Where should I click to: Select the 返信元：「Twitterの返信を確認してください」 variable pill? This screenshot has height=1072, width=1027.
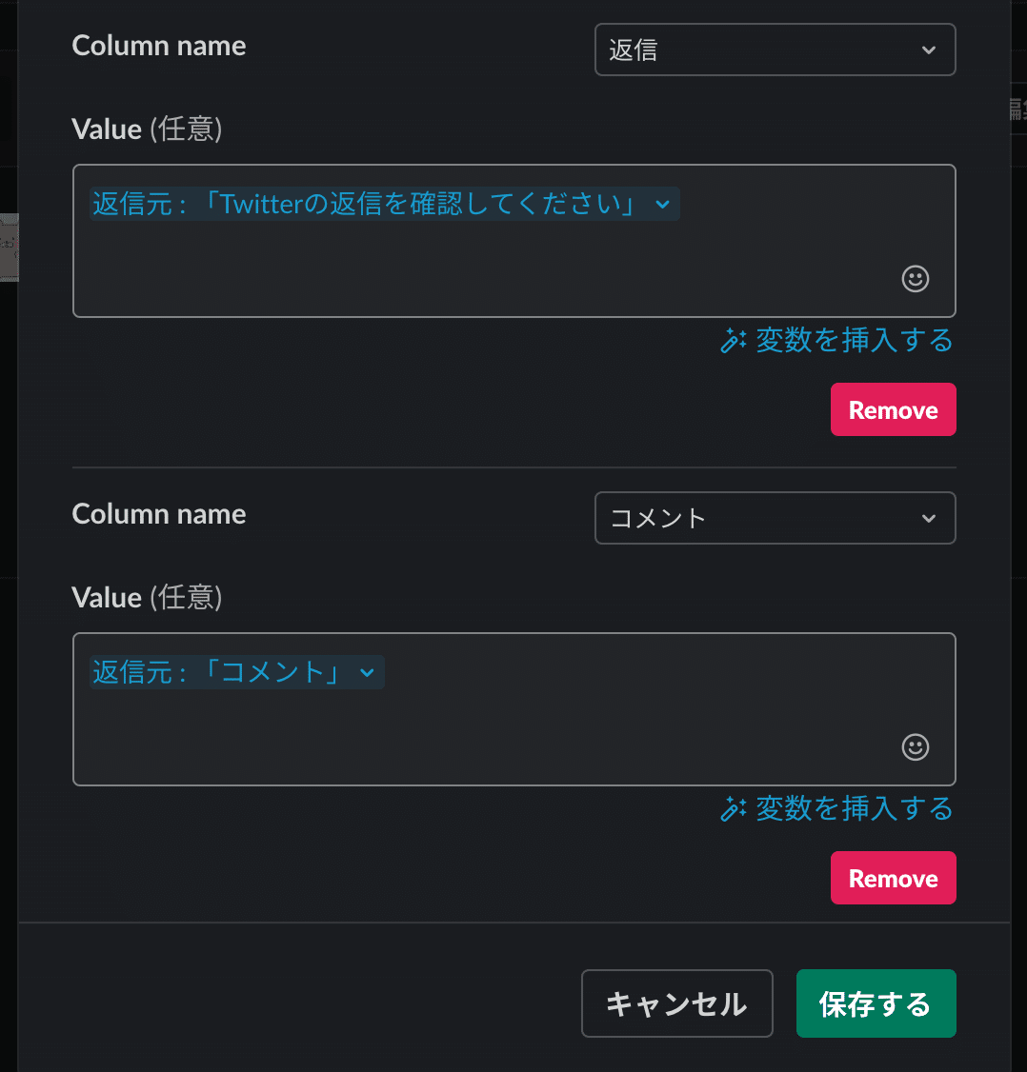[x=372, y=204]
